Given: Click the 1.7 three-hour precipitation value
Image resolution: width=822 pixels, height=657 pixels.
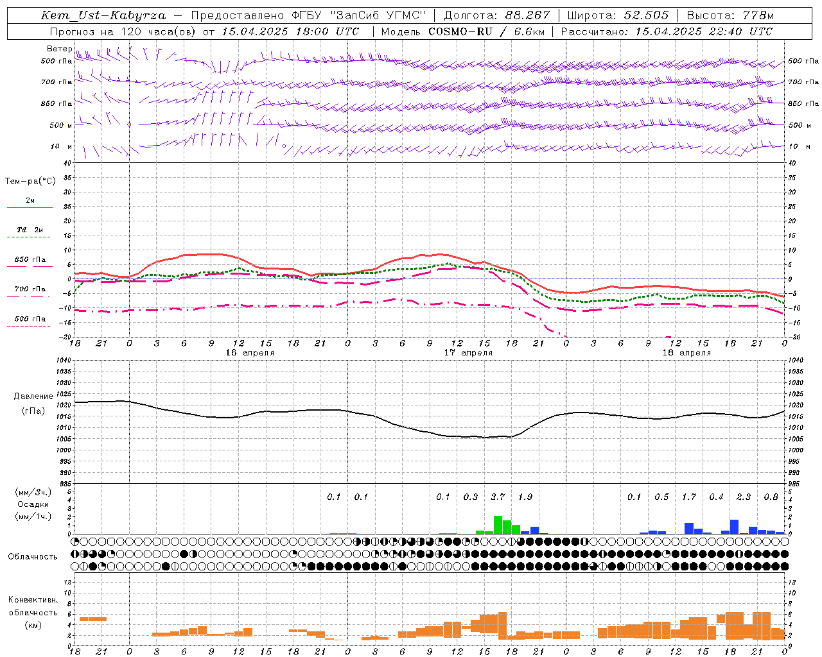Looking at the screenshot, I should pos(689,497).
